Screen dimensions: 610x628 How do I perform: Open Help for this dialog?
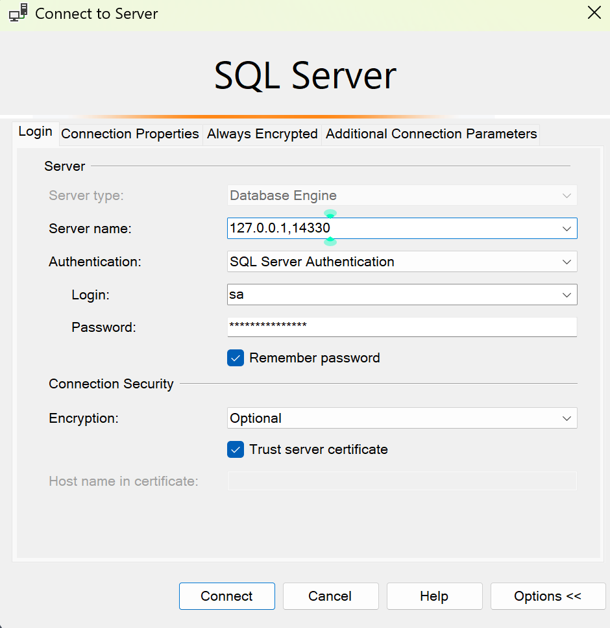[x=434, y=596]
